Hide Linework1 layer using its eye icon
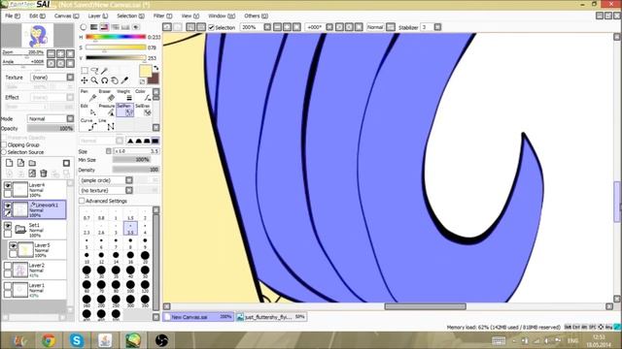Viewport: 622px width, 349px height. 8,206
